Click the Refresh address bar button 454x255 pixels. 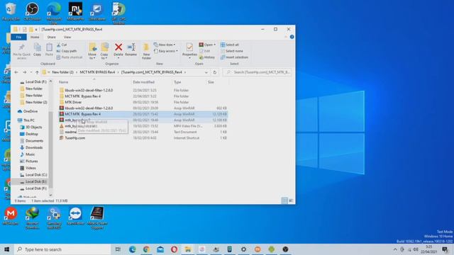214,72
